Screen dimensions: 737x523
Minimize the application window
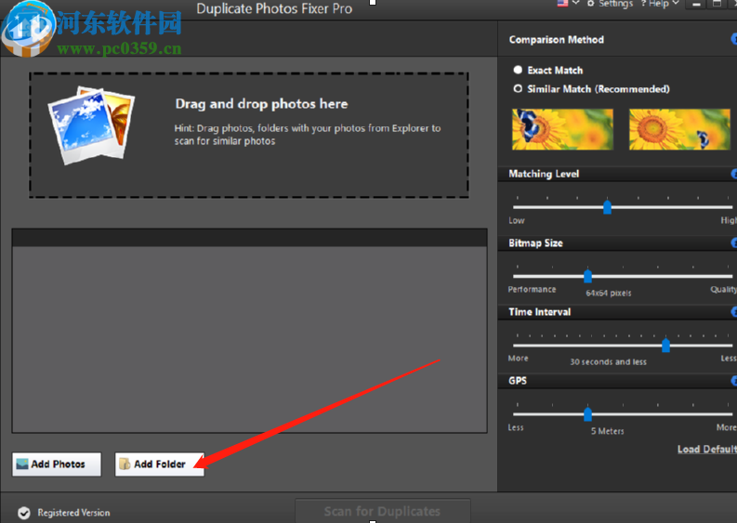pos(697,4)
